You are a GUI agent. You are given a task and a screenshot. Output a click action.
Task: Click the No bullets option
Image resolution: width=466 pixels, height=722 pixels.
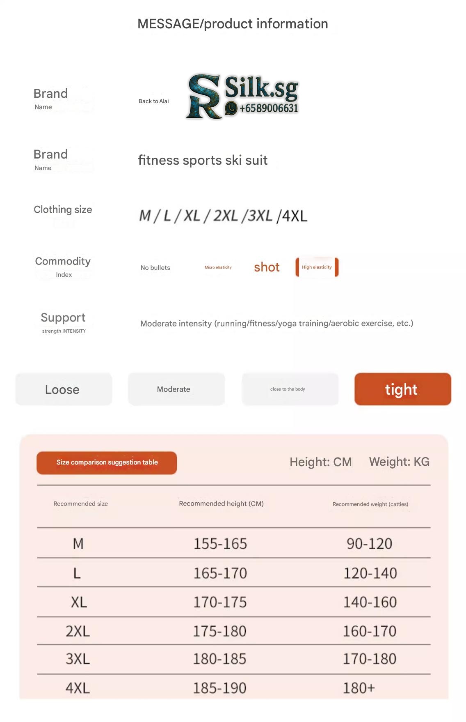pos(155,268)
